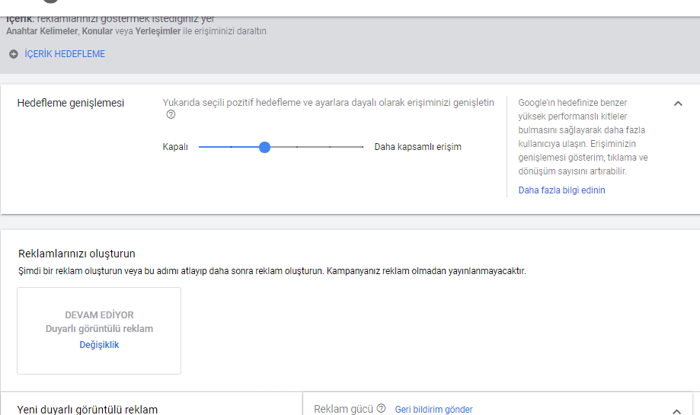The width and height of the screenshot is (700, 415).
Task: Click the Yeni duyarlı görüntülü reklam header
Action: click(x=88, y=410)
